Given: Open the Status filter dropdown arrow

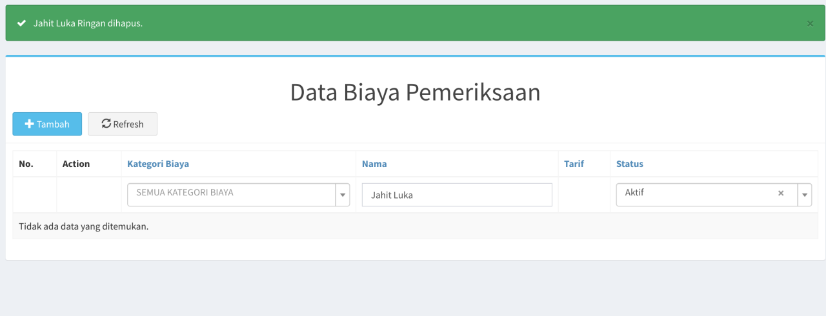Looking at the screenshot, I should (x=805, y=194).
